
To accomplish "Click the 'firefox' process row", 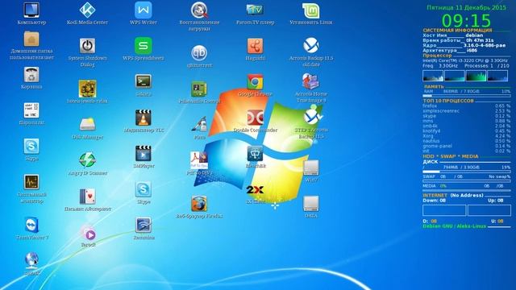I will tap(466, 106).
